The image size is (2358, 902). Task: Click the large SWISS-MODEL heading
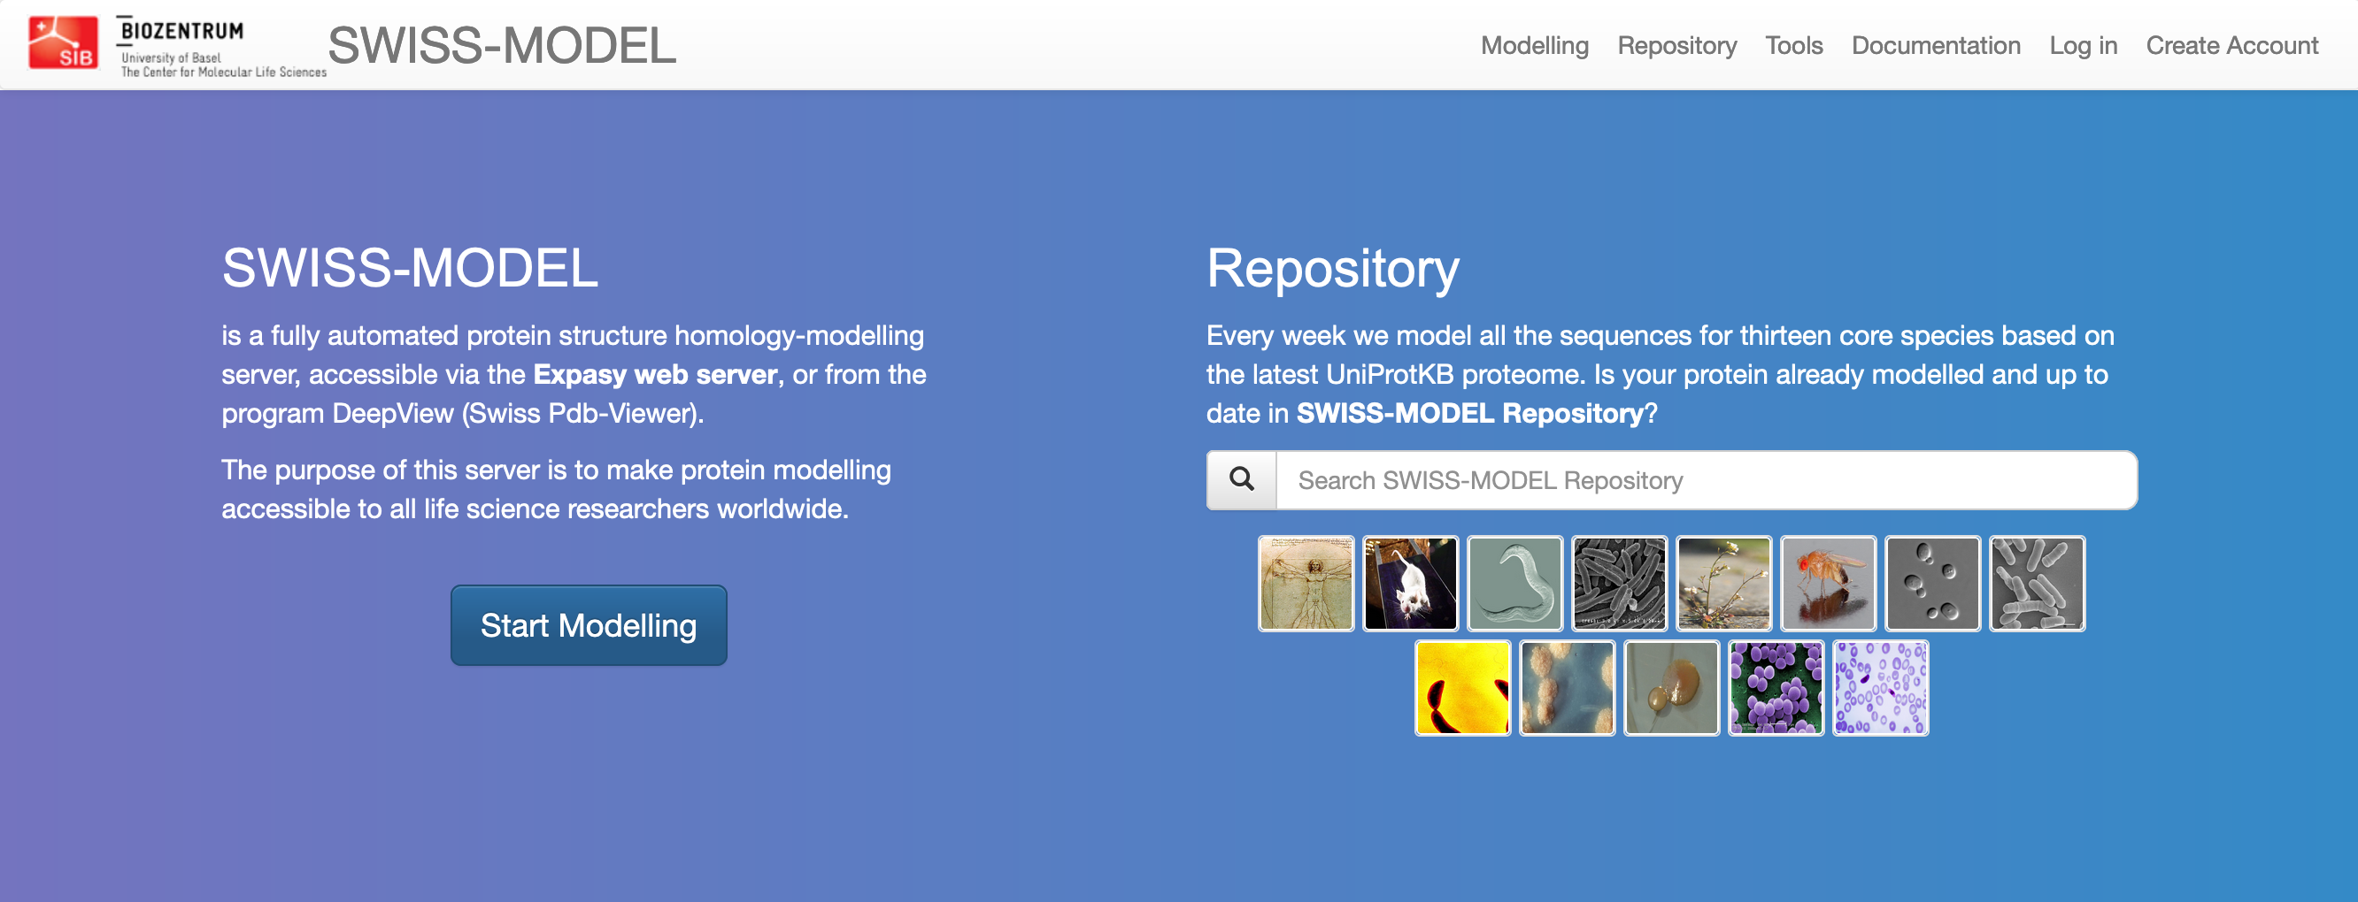[409, 268]
